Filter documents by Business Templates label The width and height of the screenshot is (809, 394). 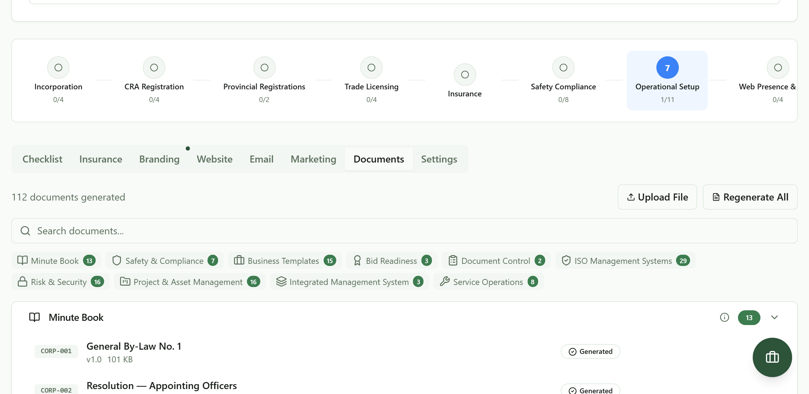click(x=284, y=261)
